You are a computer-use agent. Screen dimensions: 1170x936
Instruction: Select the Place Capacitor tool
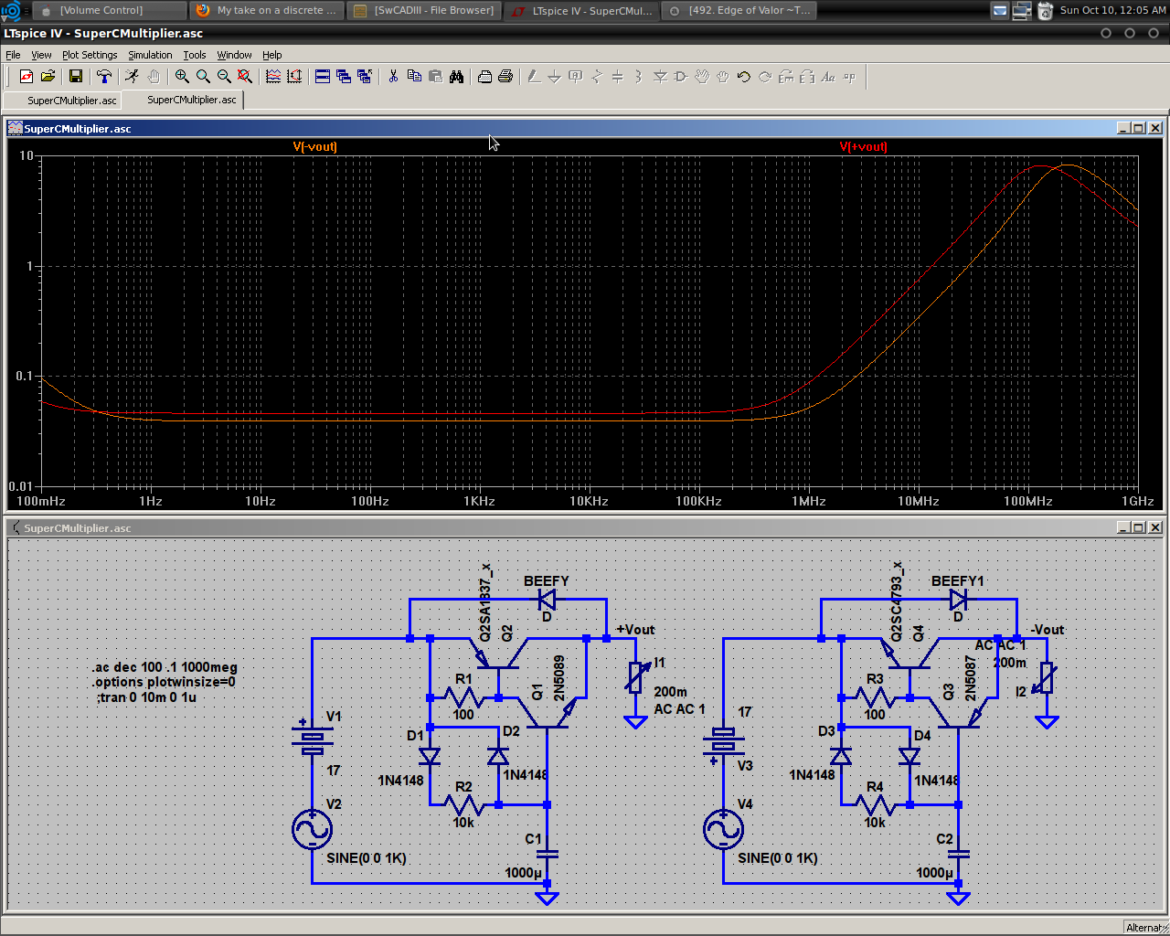pyautogui.click(x=618, y=77)
